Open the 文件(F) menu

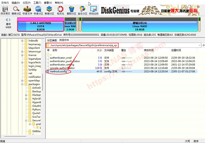click(x=5, y=3)
